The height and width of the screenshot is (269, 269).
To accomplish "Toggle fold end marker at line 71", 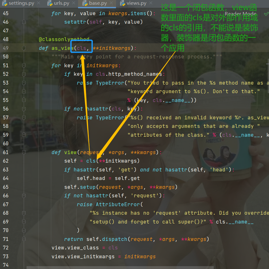I will pyautogui.click(x=24, y=239).
